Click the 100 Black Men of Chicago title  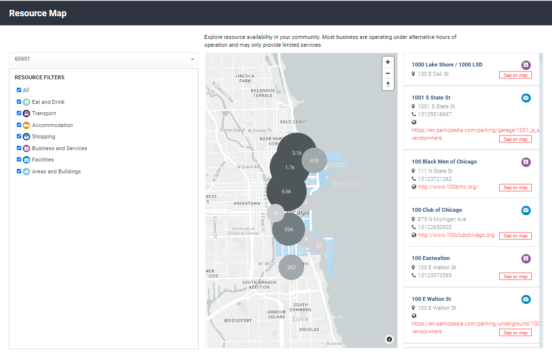coord(444,162)
